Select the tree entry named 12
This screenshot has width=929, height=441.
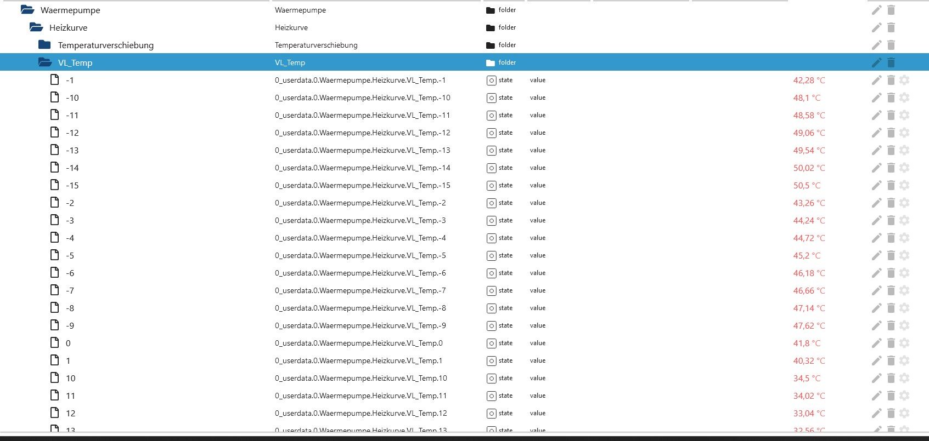coord(71,413)
